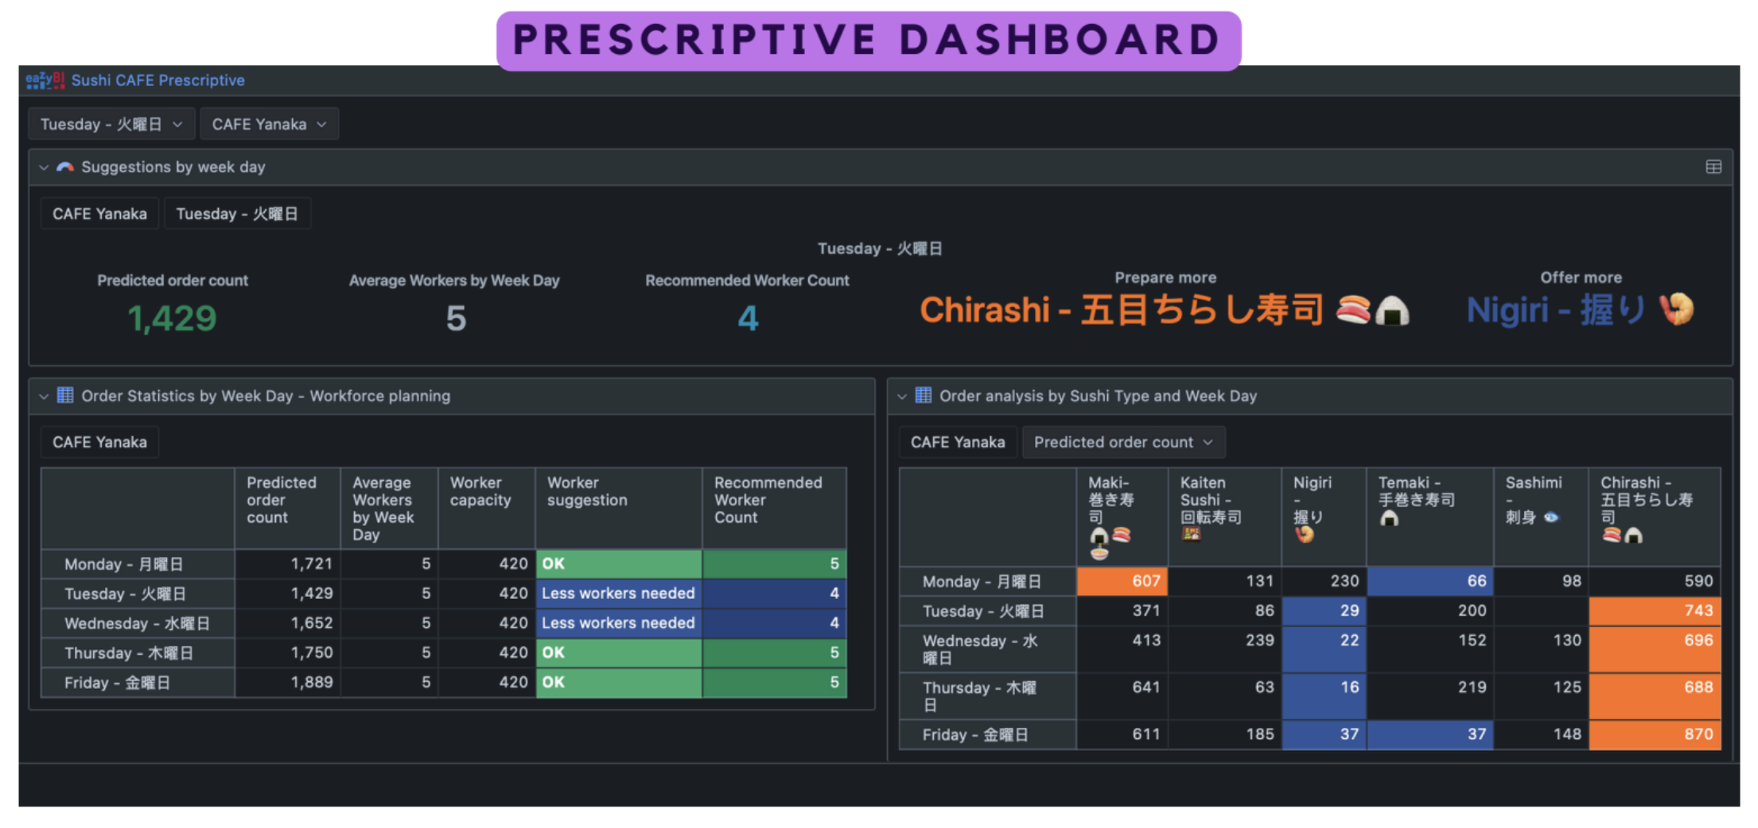
Task: Click the Tuesday chip in Suggestions panel
Action: point(237,214)
